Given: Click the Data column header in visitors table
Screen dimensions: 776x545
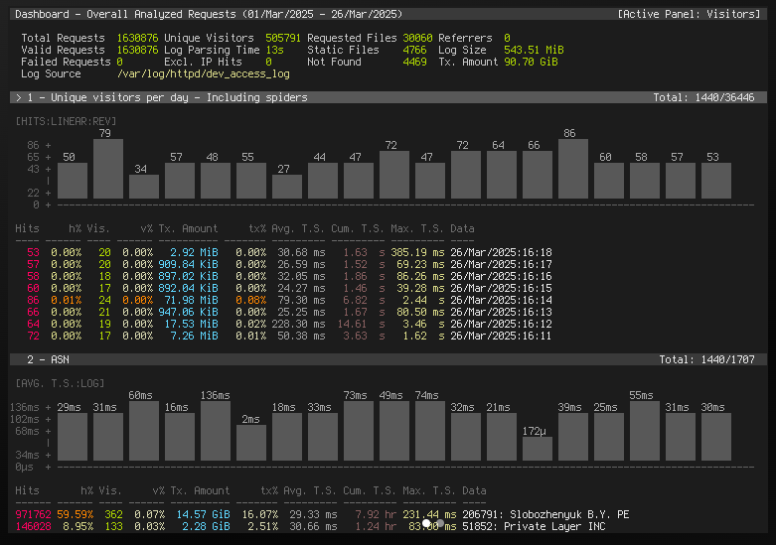Looking at the screenshot, I should (462, 228).
